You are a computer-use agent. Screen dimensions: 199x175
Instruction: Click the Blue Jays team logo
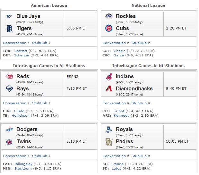(x=9, y=16)
